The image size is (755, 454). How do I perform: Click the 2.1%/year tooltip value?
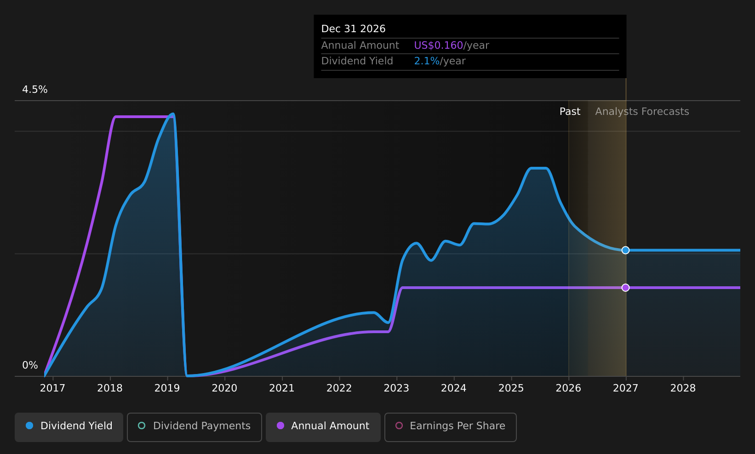(x=440, y=61)
